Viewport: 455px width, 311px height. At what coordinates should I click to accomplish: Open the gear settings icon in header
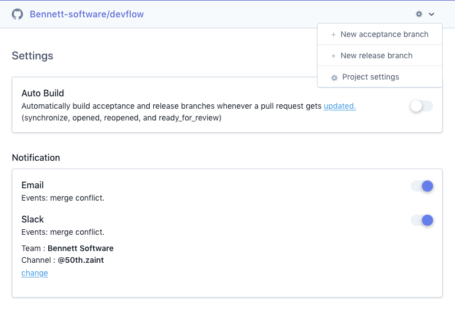(419, 14)
